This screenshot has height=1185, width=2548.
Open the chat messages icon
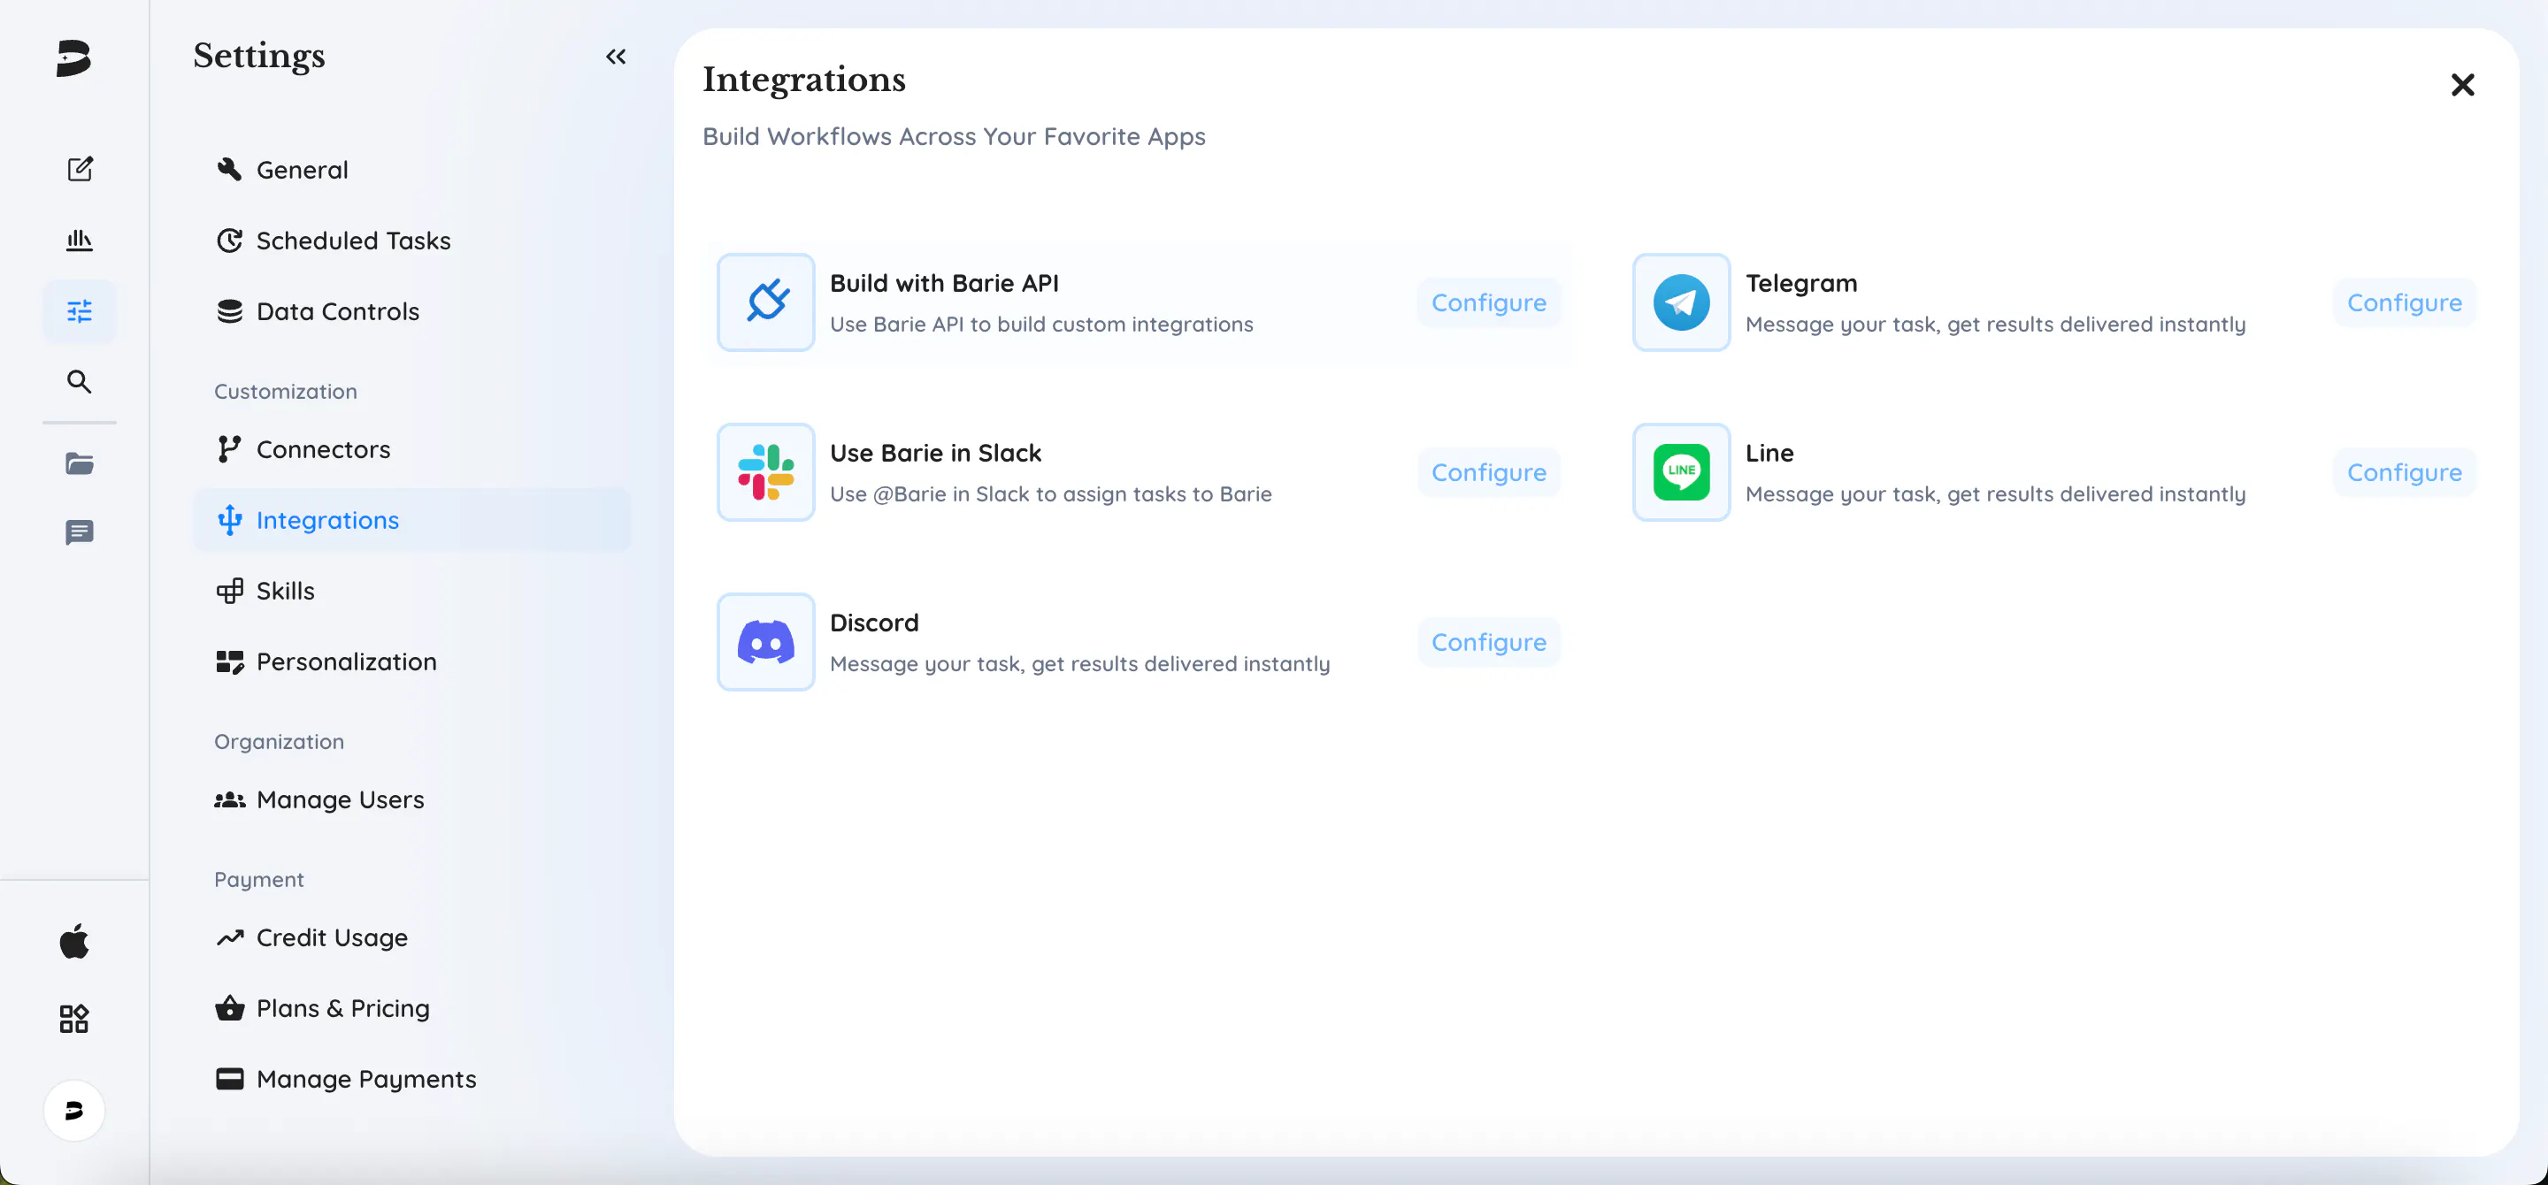(79, 532)
